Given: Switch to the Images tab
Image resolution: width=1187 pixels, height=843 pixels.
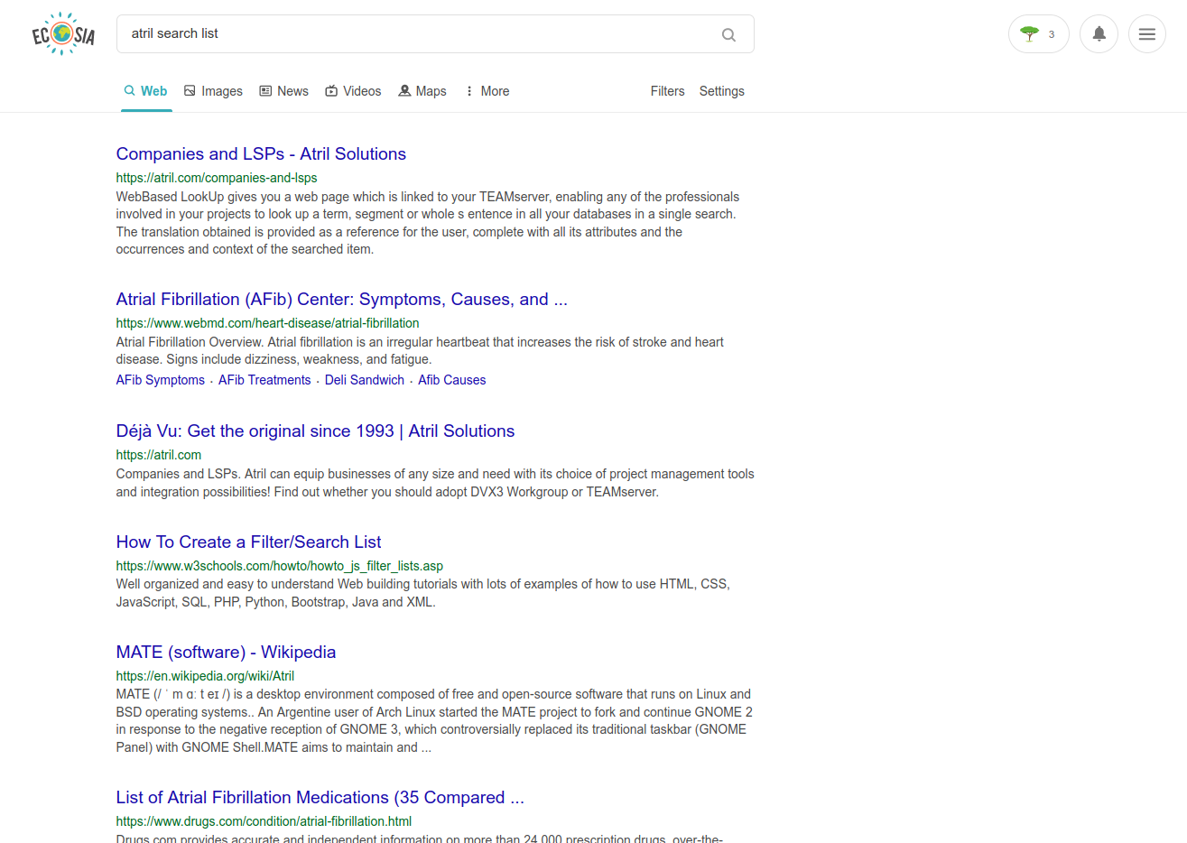Looking at the screenshot, I should coord(213,91).
